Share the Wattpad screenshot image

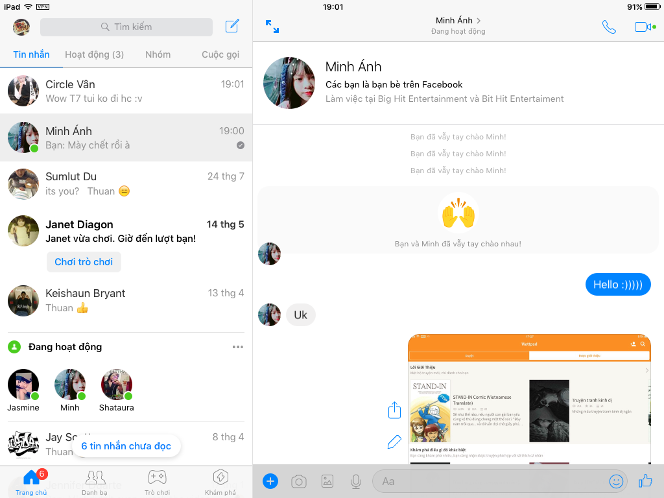(x=394, y=410)
